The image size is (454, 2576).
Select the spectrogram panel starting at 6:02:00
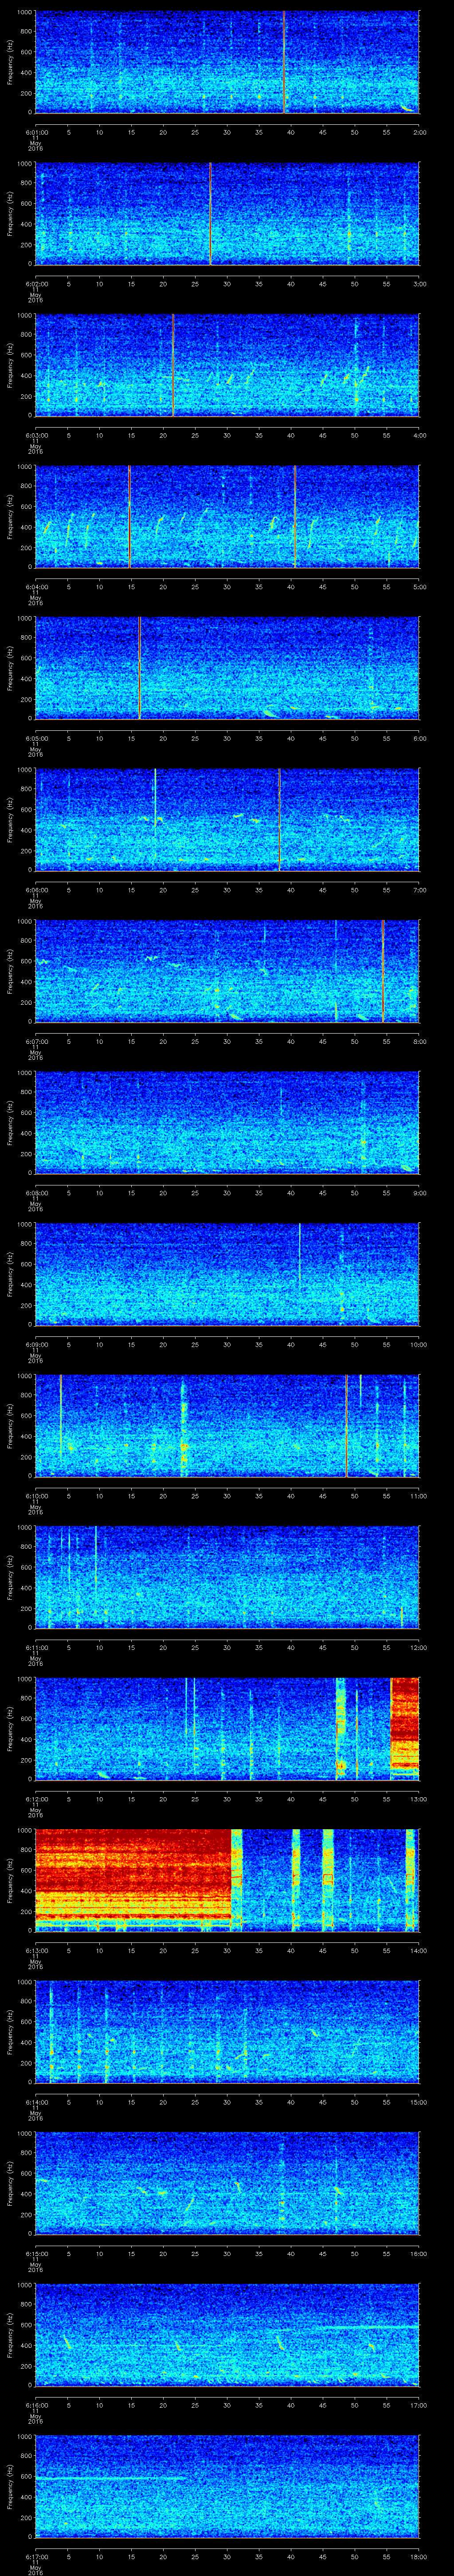point(227,214)
